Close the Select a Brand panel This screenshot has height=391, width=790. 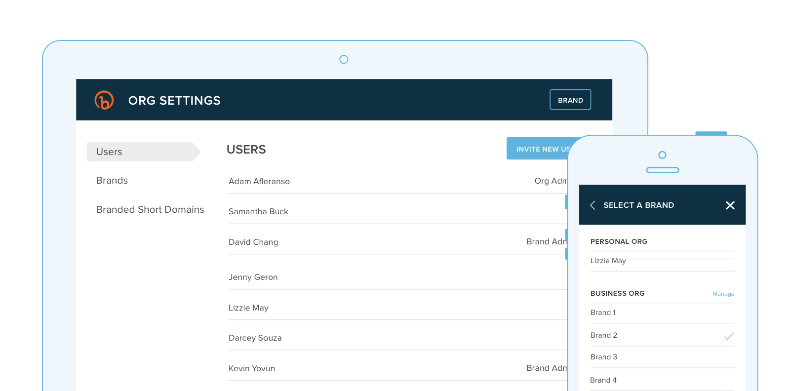[730, 205]
